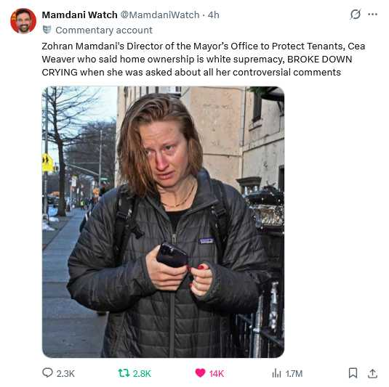
Task: Open the Grok explain-post icon
Action: click(355, 15)
